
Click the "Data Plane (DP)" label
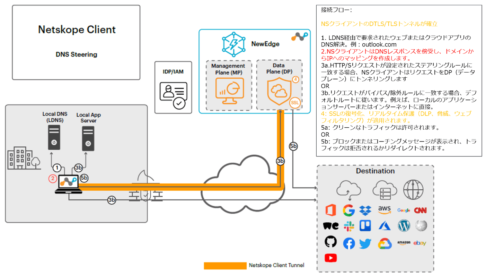(x=279, y=69)
